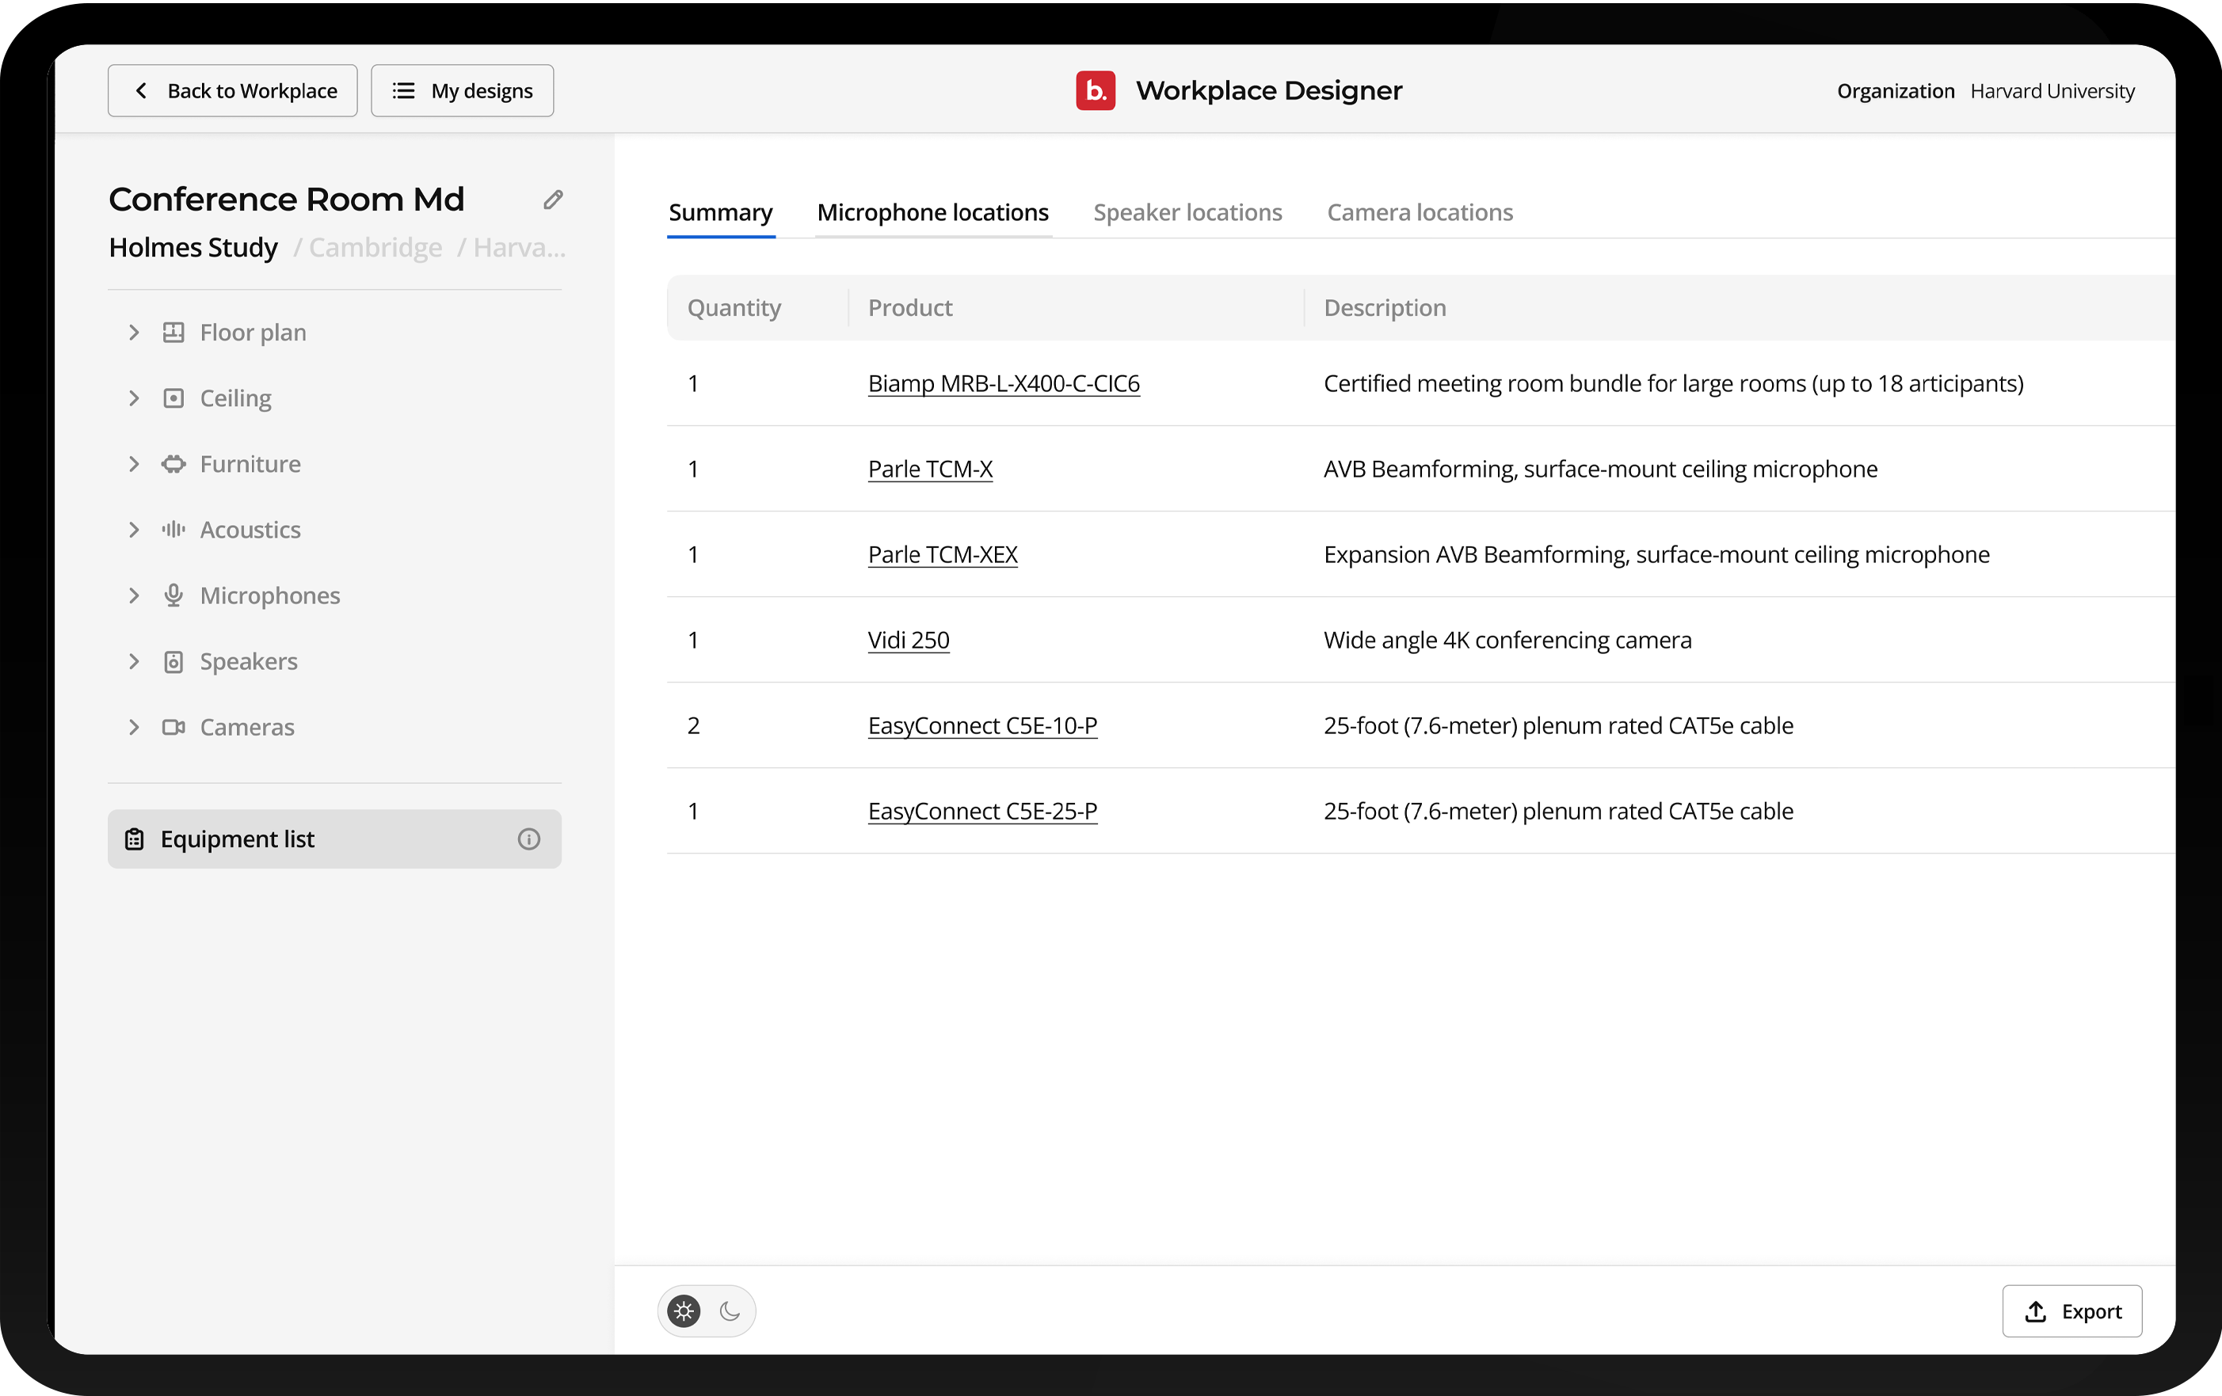Screen dimensions: 2222x1396
Task: Open the Parle TCM-XEX product link
Action: coord(943,554)
